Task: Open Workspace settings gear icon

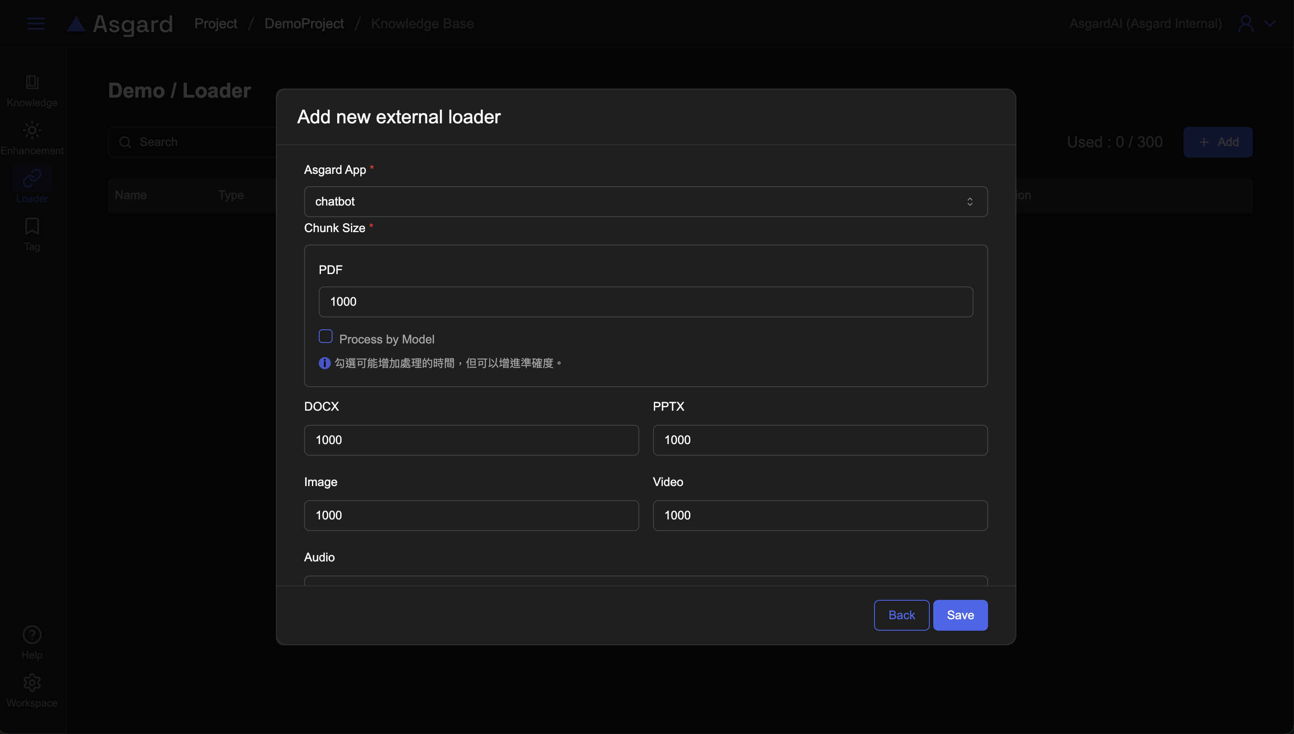Action: point(32,683)
